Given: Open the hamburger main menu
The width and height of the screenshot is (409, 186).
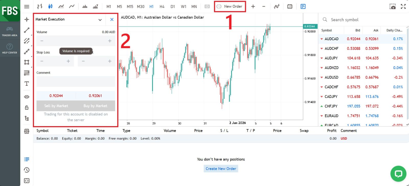Looking at the screenshot, I should pos(27,6).
